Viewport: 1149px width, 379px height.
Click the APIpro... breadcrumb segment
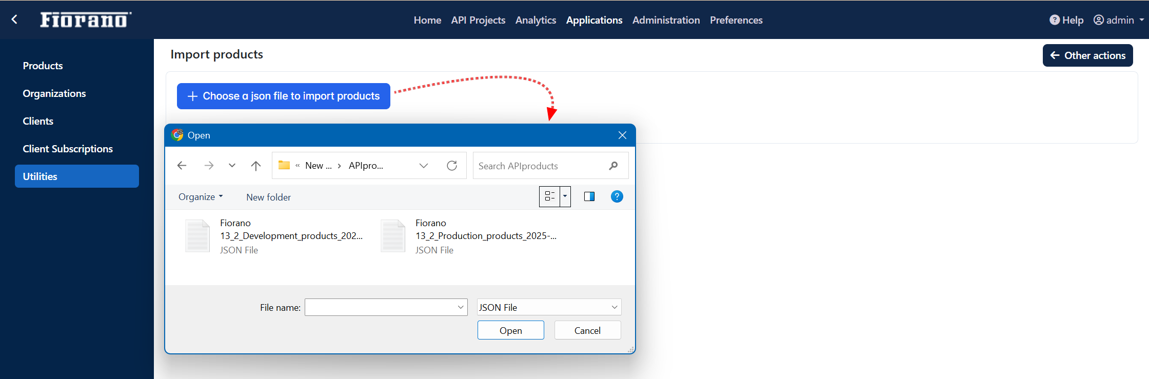click(x=366, y=166)
